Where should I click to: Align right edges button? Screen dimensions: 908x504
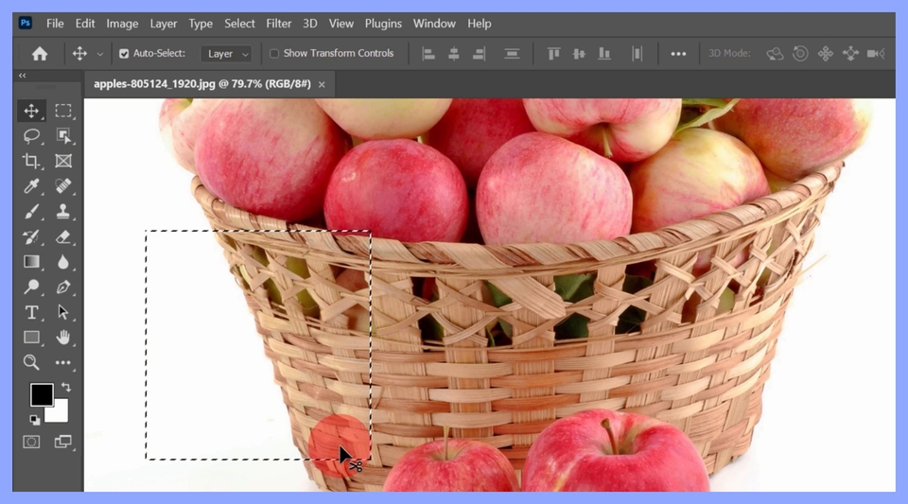(479, 54)
